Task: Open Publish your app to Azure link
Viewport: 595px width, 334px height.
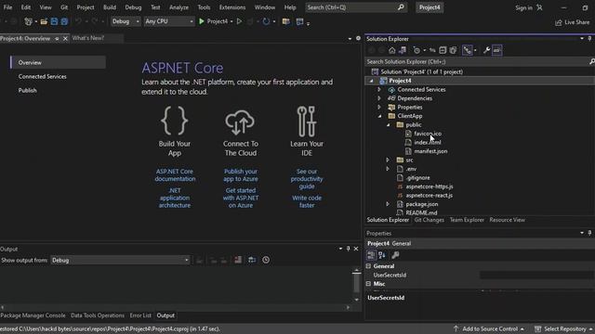Action: point(241,175)
